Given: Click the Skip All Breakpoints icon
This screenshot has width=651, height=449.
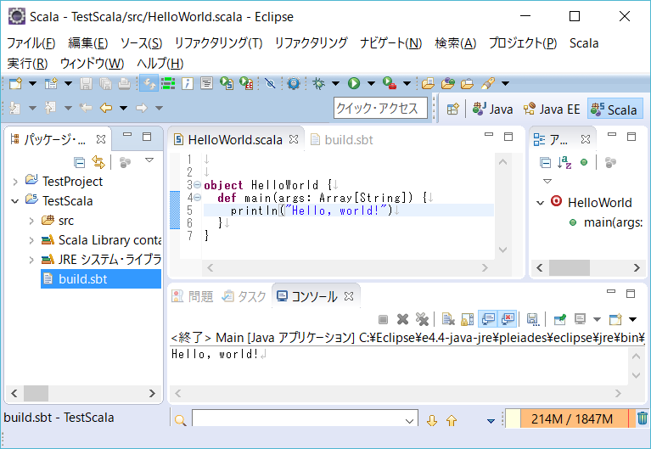Looking at the screenshot, I should (270, 83).
